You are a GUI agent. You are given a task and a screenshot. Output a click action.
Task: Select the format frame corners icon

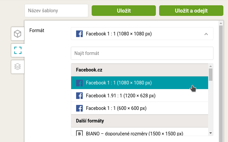pos(18,50)
